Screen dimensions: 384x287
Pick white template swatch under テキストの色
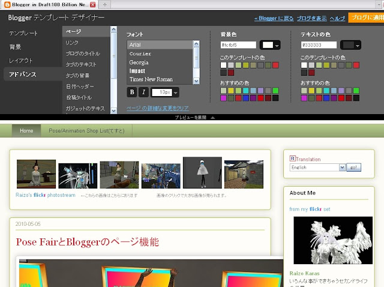tap(304, 65)
